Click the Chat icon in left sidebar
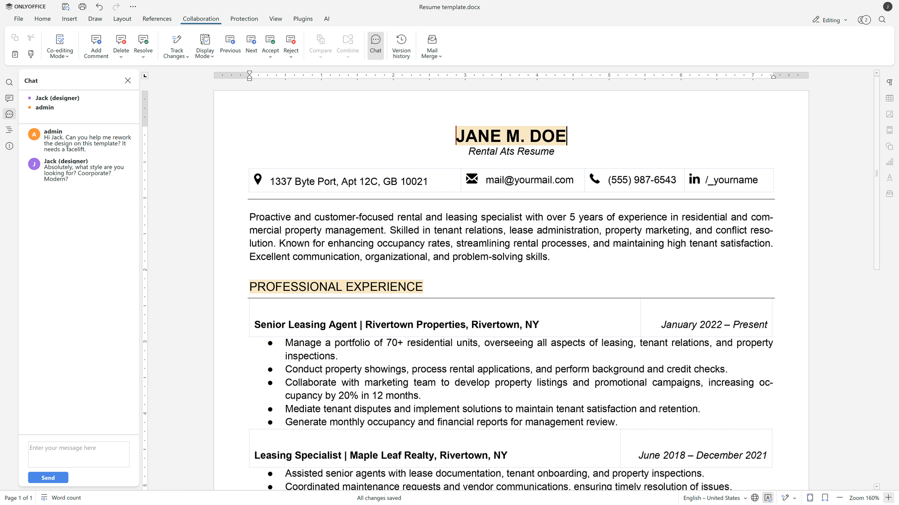Image resolution: width=899 pixels, height=505 pixels. coord(9,114)
